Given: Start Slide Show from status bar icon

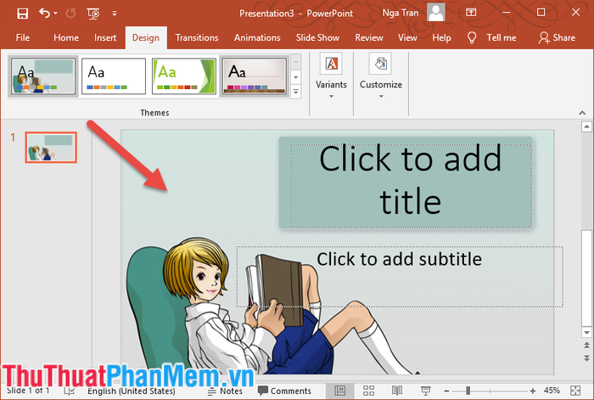Looking at the screenshot, I should point(426,391).
